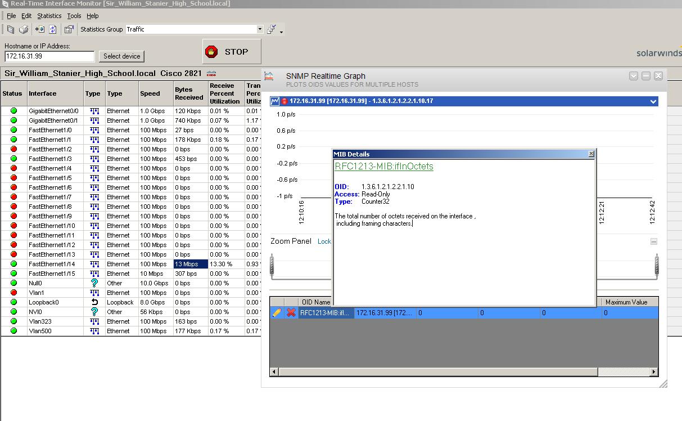Open the column chooser dropdown arrow in toolbar
682x421 pixels.
[x=281, y=32]
